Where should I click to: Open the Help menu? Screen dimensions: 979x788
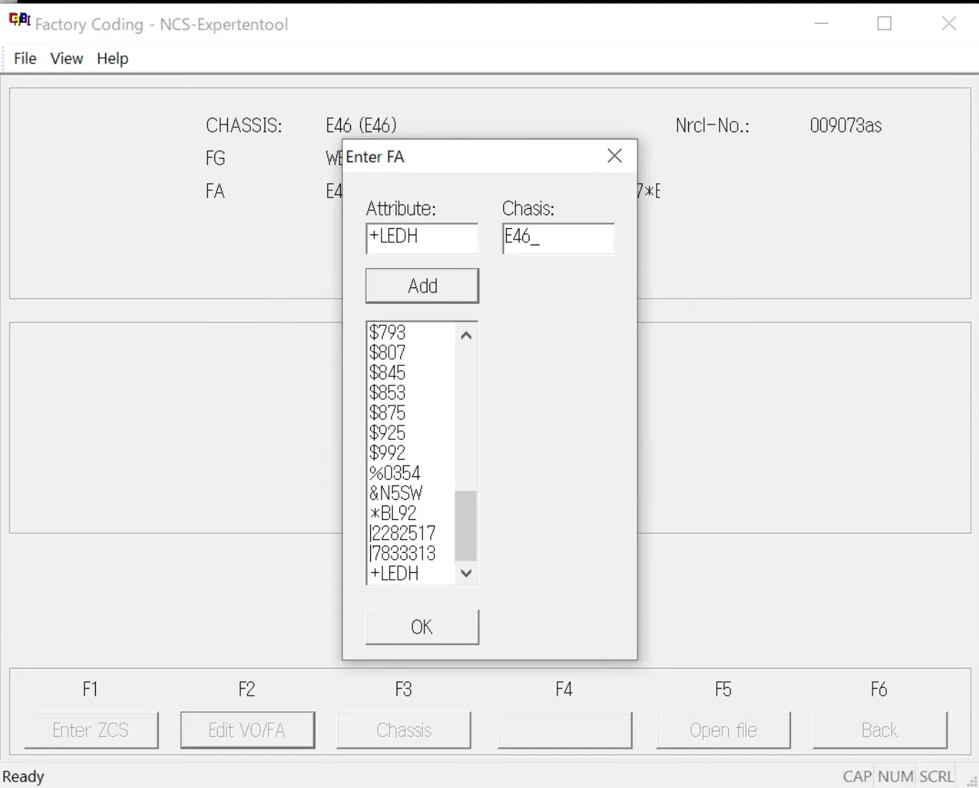coord(112,59)
